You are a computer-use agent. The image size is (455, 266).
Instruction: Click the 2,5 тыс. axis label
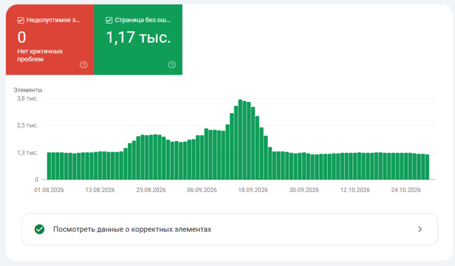27,126
